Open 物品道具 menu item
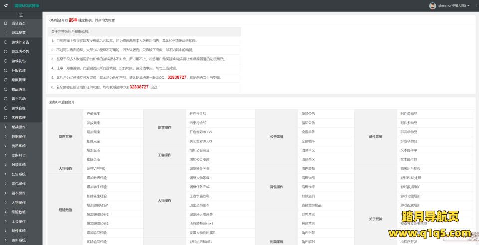 coord(21,89)
